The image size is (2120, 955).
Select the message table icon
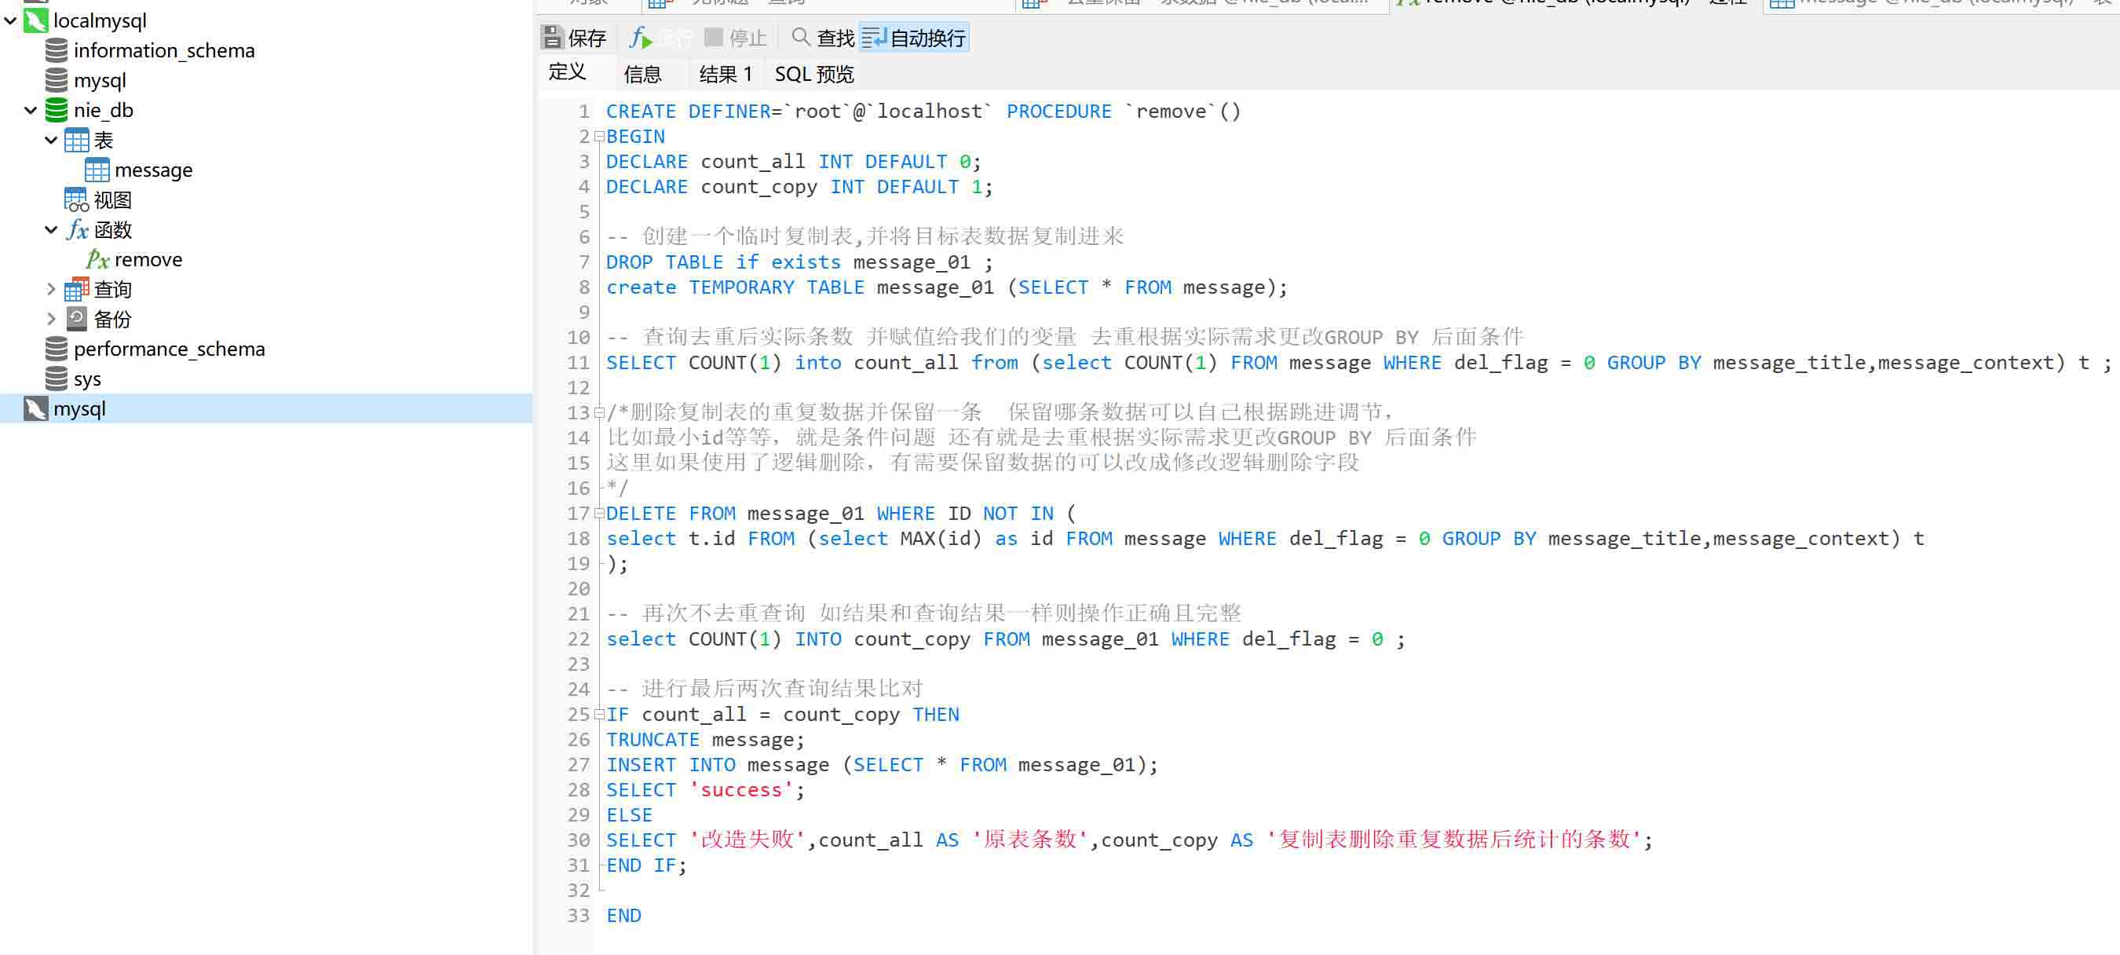(97, 170)
